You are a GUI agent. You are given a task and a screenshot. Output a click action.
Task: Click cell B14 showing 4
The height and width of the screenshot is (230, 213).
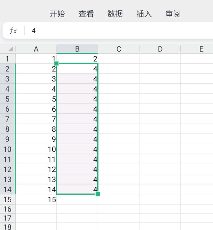point(77,189)
